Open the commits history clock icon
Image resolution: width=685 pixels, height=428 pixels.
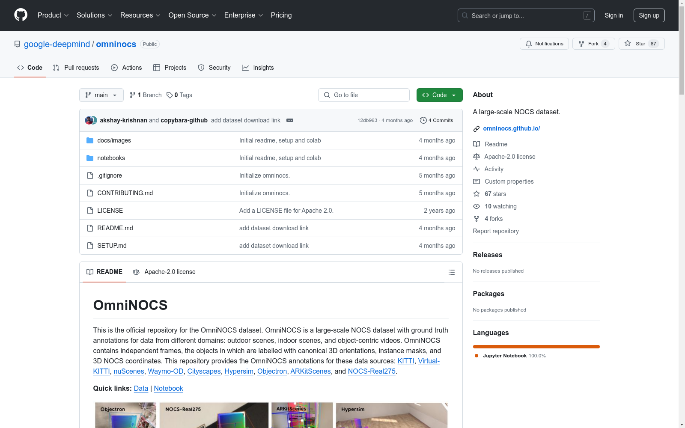point(423,120)
